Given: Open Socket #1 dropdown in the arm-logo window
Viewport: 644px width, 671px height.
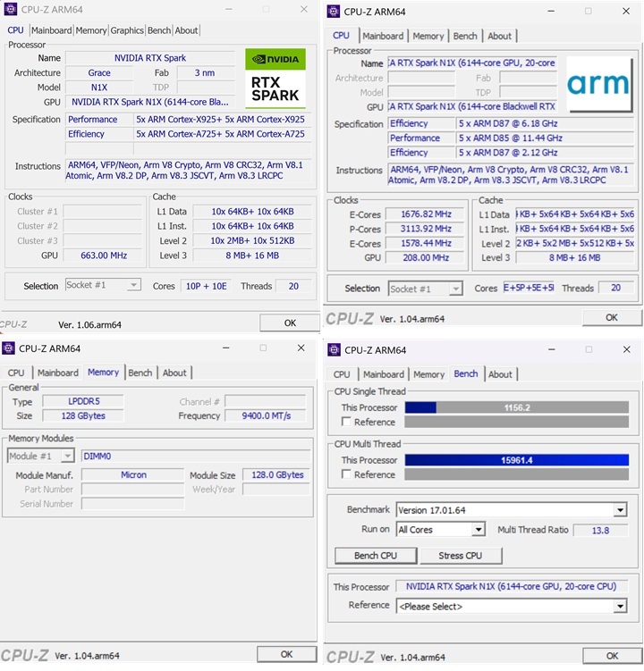Looking at the screenshot, I should click(x=425, y=289).
